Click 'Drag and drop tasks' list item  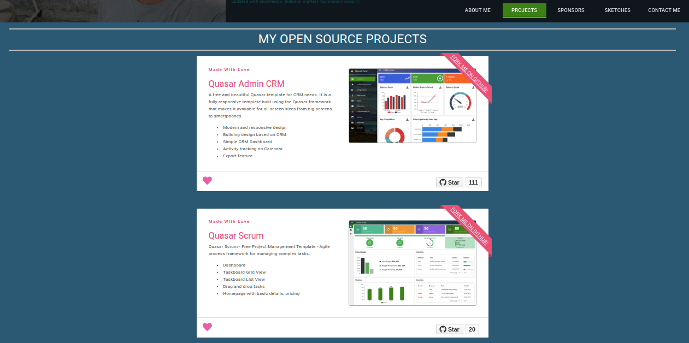pyautogui.click(x=244, y=286)
